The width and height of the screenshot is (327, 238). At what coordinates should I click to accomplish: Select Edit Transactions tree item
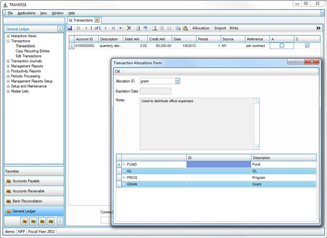pos(29,56)
